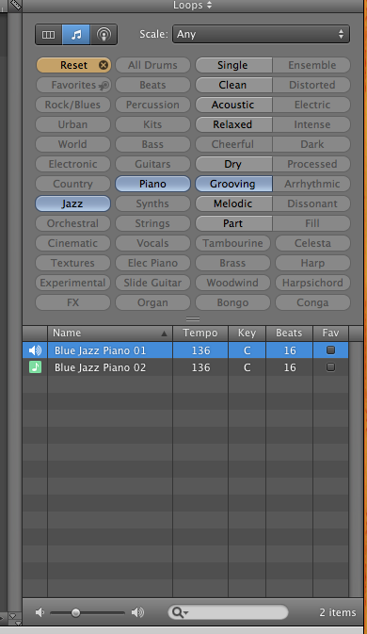Image resolution: width=367 pixels, height=634 pixels.
Task: Click the Rock/Blues genre button
Action: coord(72,105)
